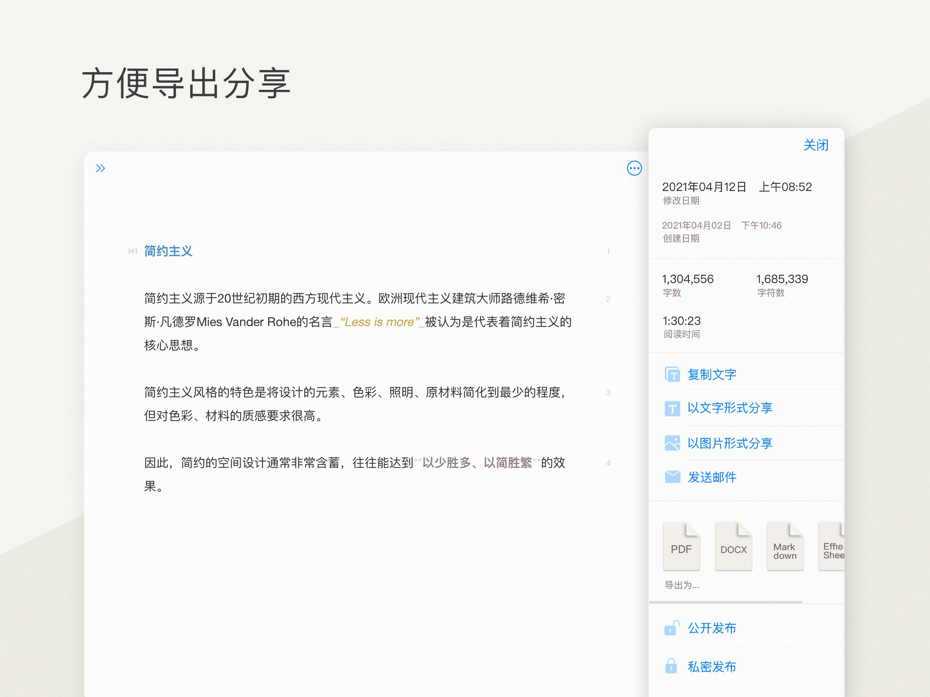Click the three-dot more options icon
The image size is (930, 697).
coord(634,168)
